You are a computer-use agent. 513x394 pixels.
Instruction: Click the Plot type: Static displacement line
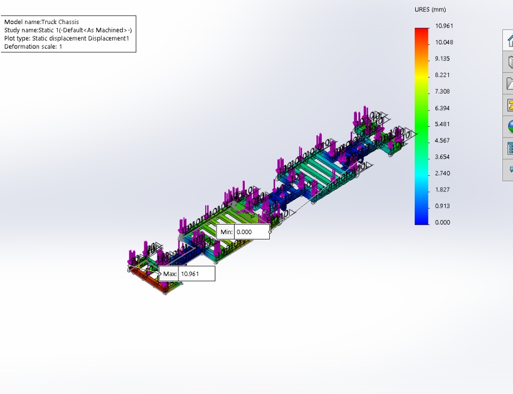tap(67, 38)
